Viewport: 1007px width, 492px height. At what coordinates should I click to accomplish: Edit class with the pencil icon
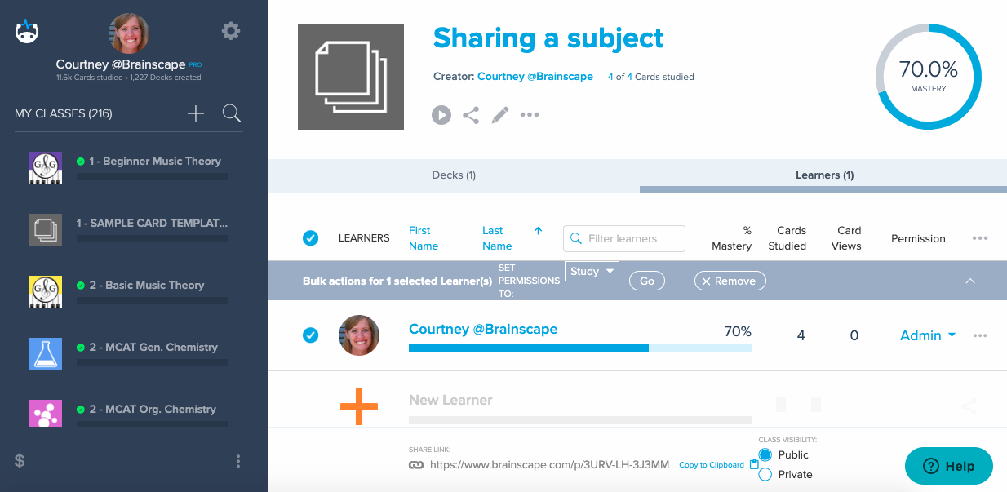[x=500, y=115]
